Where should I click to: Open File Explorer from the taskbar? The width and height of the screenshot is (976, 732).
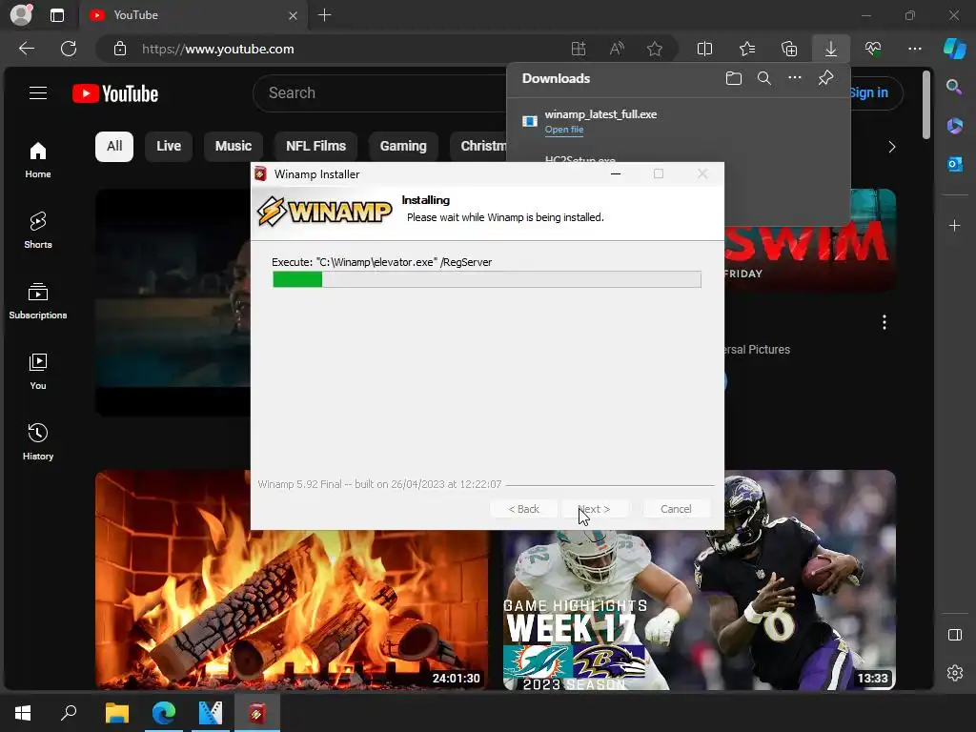(116, 713)
